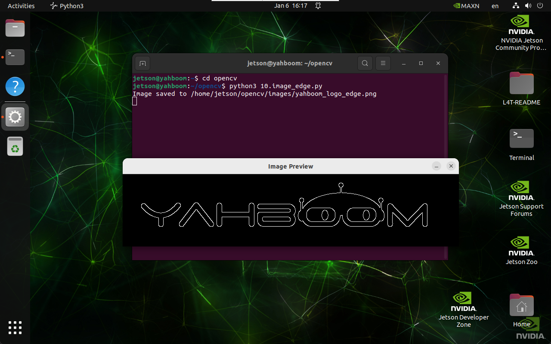Show applications grid
The width and height of the screenshot is (551, 344).
[15, 327]
